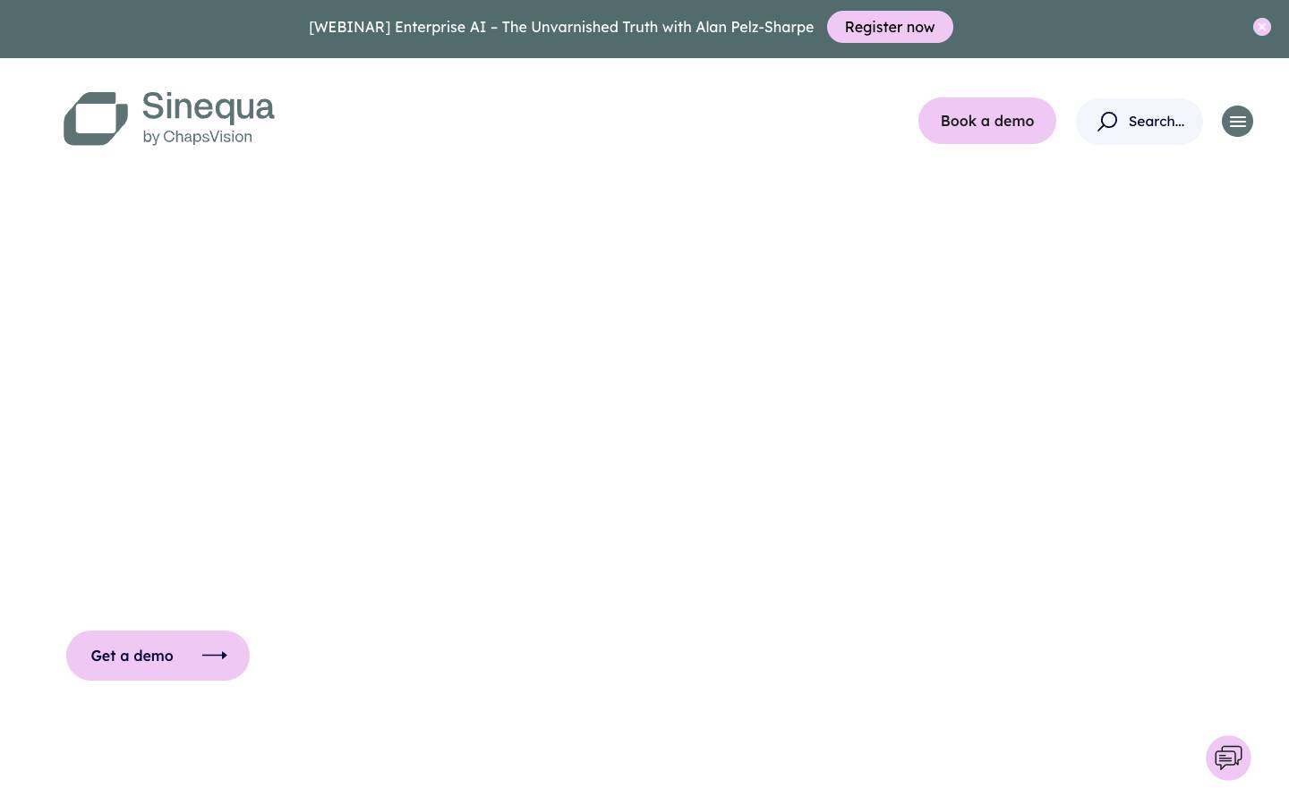Click the Get a demo arrow

215,656
